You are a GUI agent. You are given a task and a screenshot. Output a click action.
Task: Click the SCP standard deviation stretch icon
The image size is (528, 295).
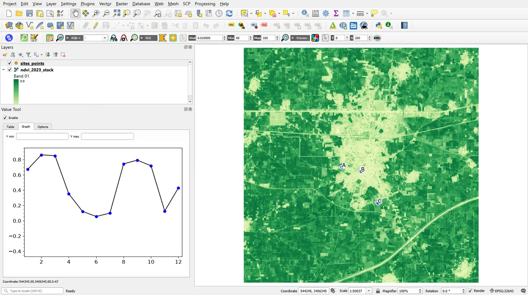pyautogui.click(x=124, y=38)
